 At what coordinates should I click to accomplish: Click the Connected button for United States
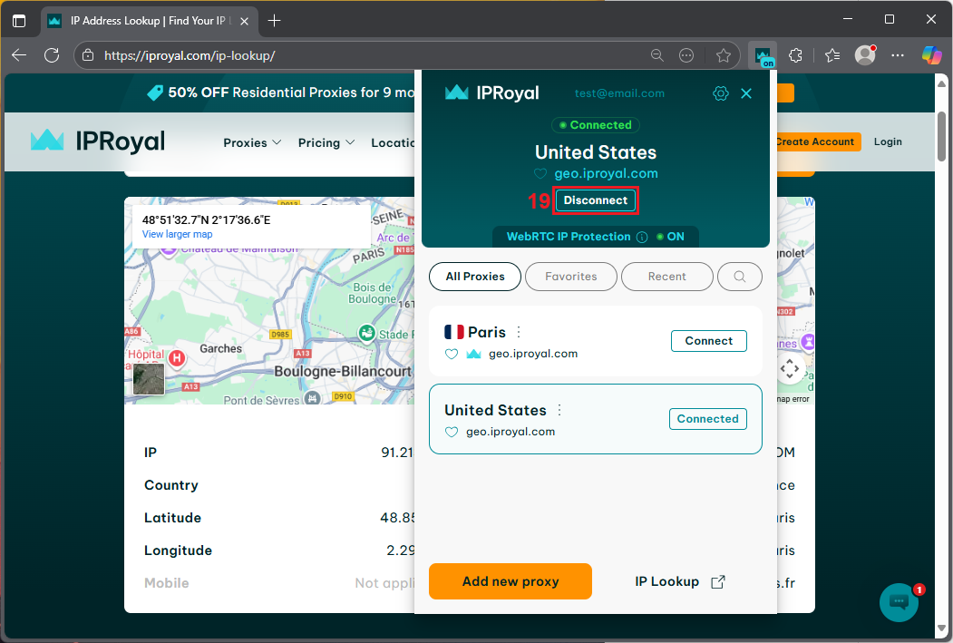(x=708, y=419)
